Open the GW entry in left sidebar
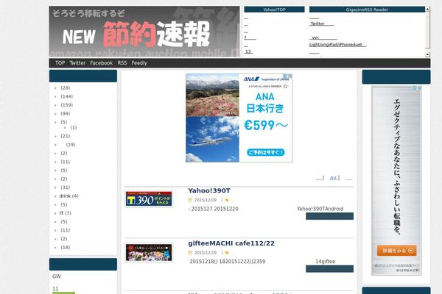Screen dimensions: 442x294 (57, 276)
